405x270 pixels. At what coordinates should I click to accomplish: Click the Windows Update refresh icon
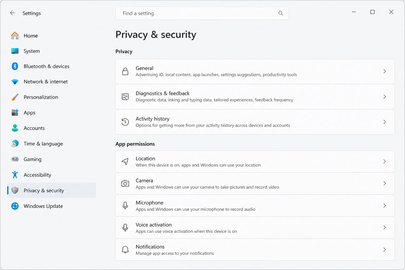15,206
